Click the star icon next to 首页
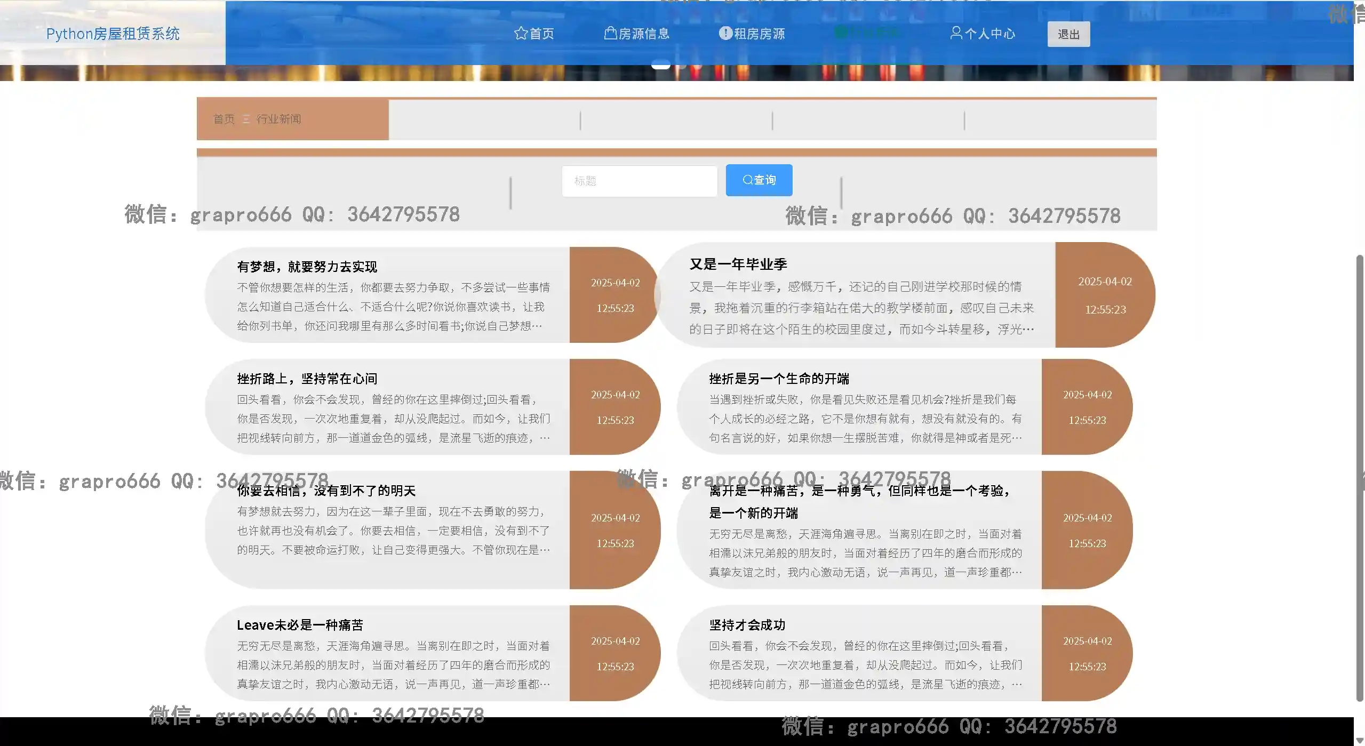 pos(521,33)
